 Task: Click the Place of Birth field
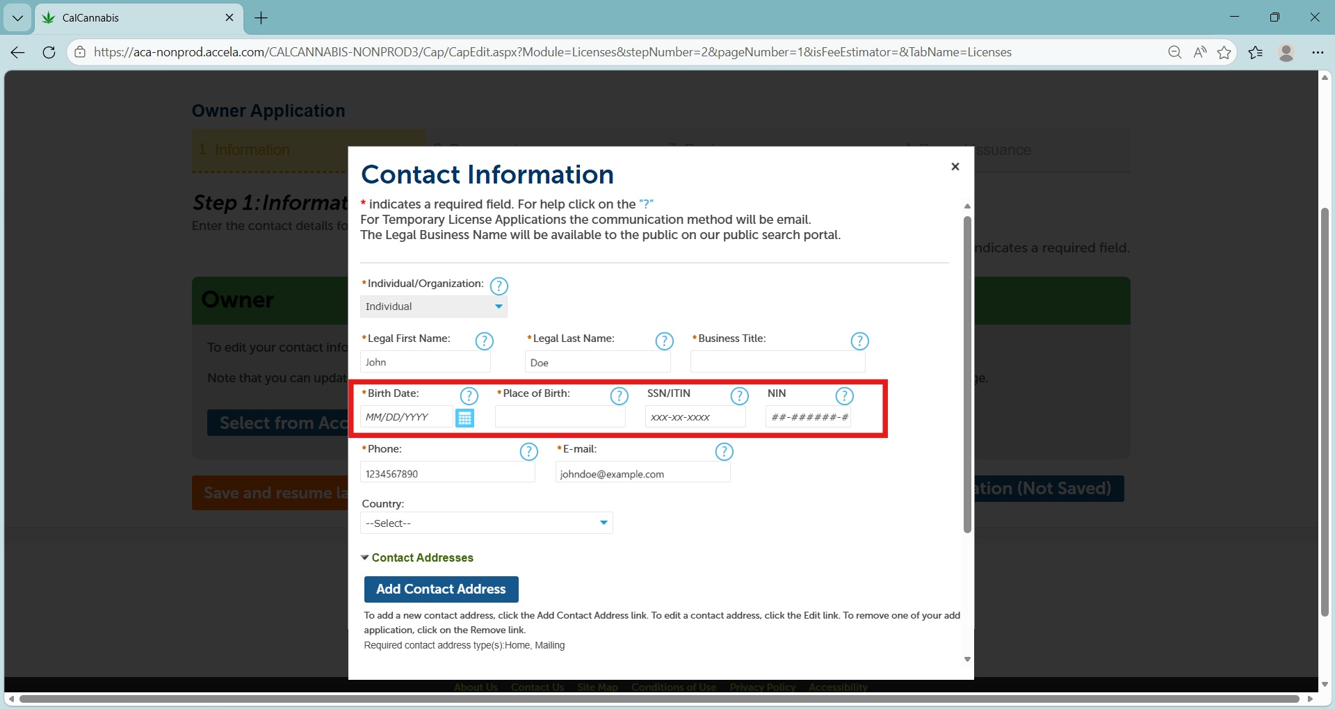click(560, 417)
